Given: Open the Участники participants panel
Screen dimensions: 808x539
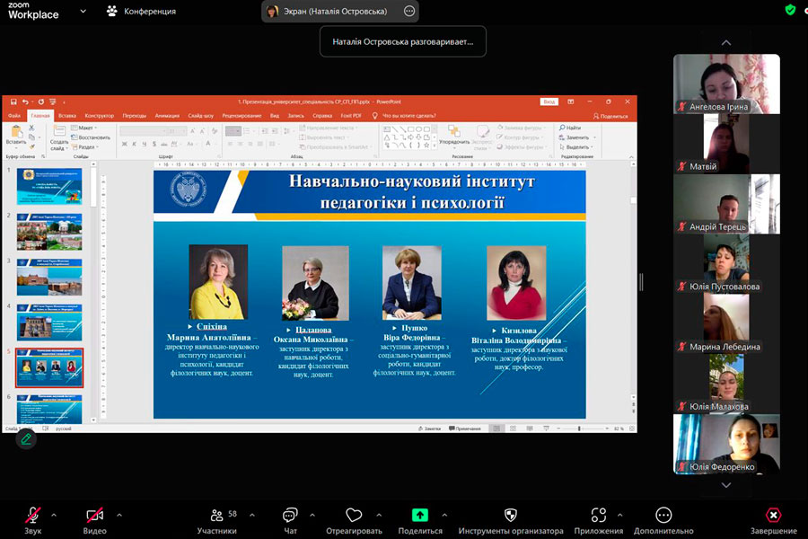Looking at the screenshot, I should click(216, 516).
